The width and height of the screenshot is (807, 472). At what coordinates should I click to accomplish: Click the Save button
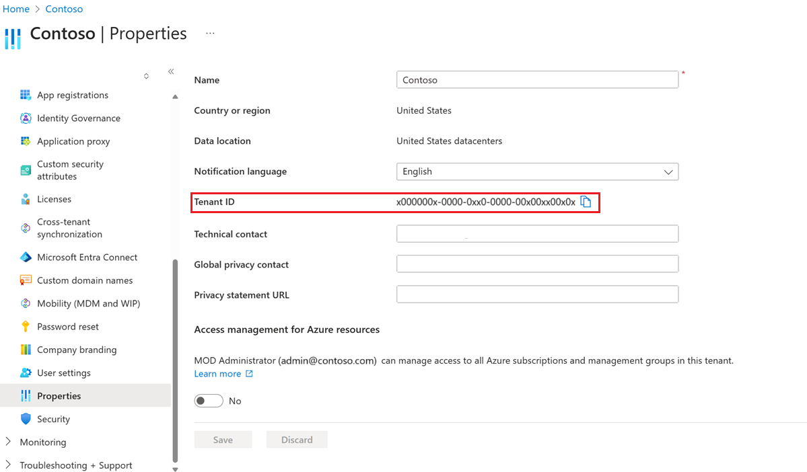[223, 439]
